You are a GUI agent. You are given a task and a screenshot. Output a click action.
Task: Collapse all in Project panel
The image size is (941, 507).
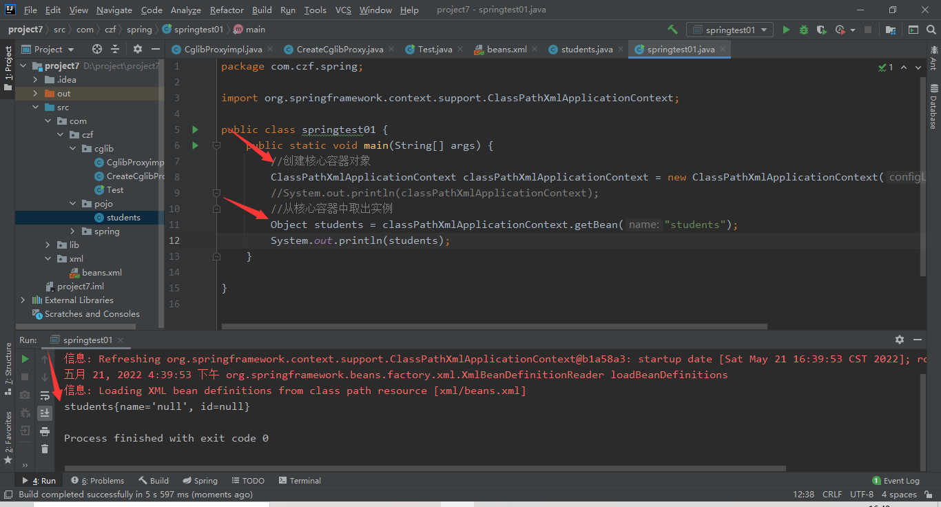pos(115,49)
